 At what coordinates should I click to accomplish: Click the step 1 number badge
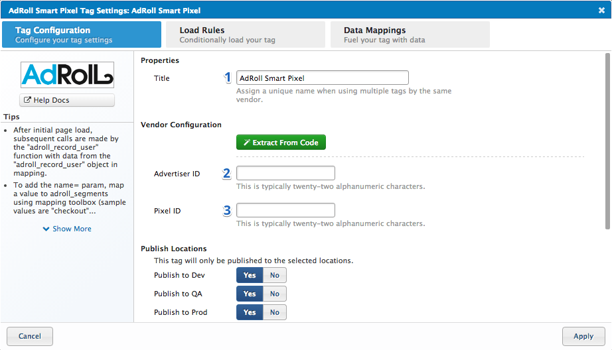pos(228,78)
